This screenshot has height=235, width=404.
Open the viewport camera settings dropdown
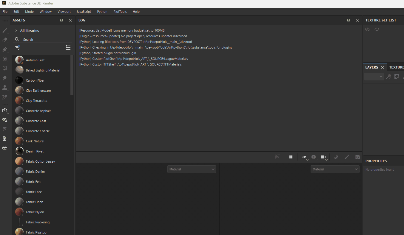pos(324,157)
